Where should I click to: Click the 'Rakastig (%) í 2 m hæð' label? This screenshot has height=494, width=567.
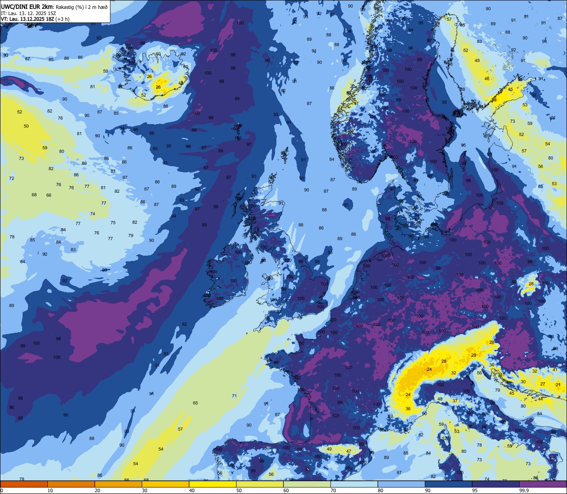tap(82, 6)
